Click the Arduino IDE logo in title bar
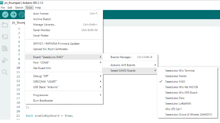The image size is (220, 123). [x=2, y=3]
